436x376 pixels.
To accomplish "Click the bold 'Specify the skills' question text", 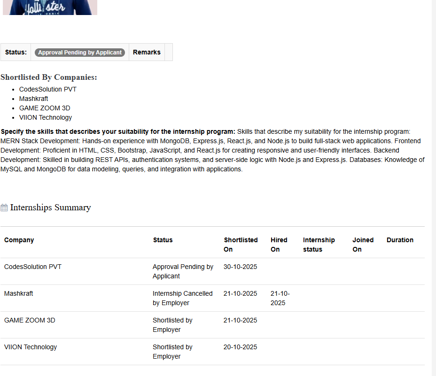I will pyautogui.click(x=118, y=131).
